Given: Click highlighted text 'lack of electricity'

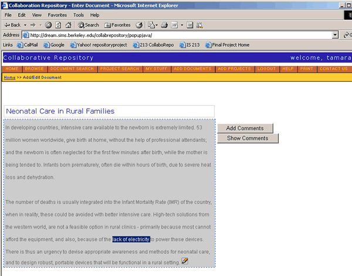Looking at the screenshot, I should [x=131, y=239].
